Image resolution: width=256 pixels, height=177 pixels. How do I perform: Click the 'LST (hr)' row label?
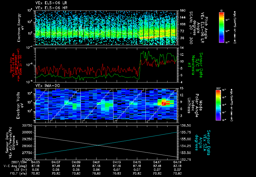pos(20,170)
